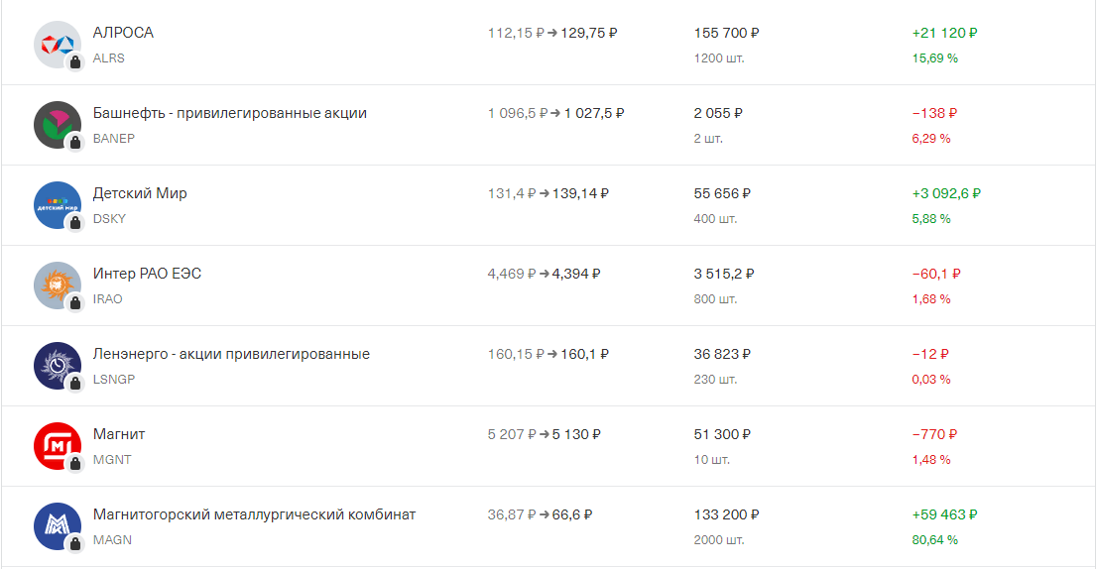Click the Ленэнерго logo icon
This screenshot has height=569, width=1096.
click(58, 366)
